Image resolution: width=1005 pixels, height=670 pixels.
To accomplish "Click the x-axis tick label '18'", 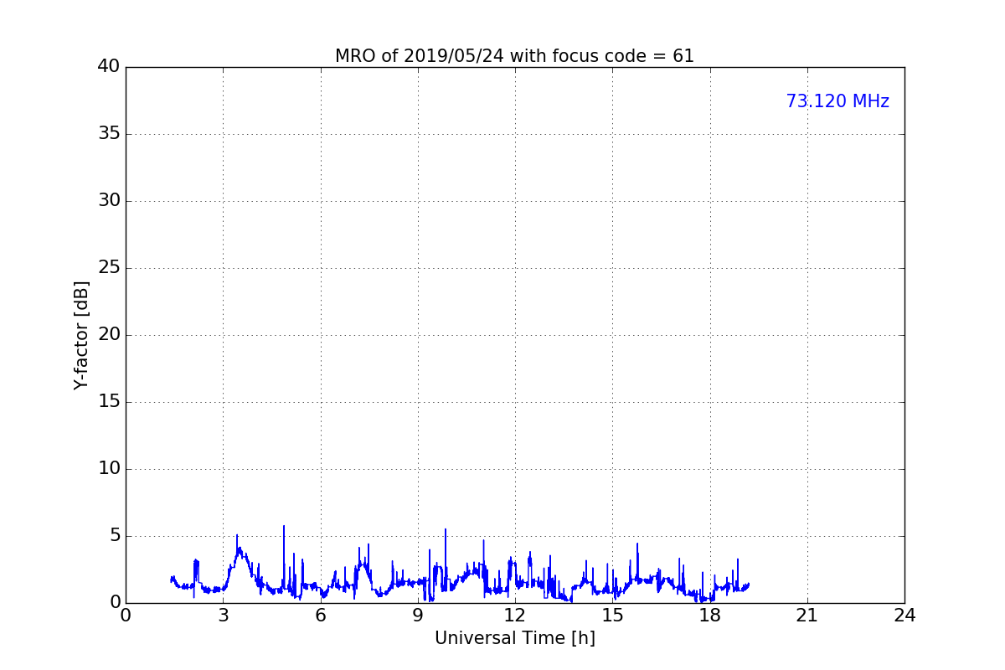I will coord(709,615).
